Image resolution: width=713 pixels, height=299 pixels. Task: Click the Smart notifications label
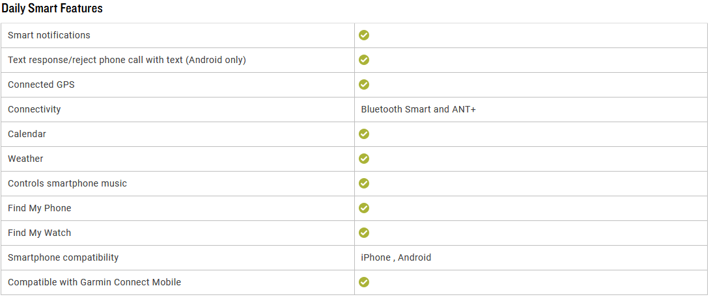pos(49,35)
